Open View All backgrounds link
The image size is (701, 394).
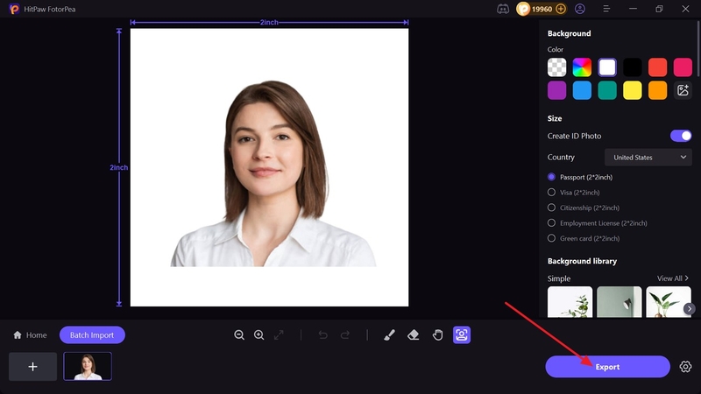[x=673, y=278]
